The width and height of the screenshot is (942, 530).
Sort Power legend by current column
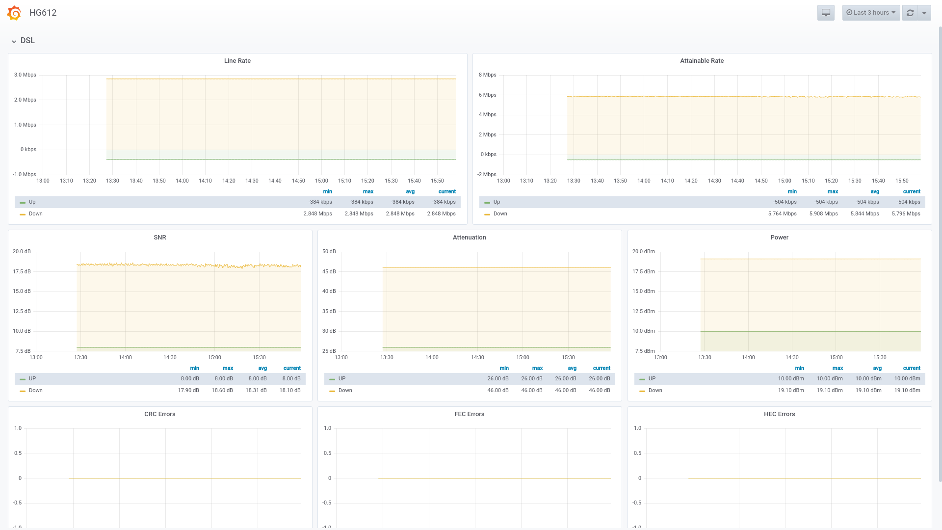pos(911,368)
